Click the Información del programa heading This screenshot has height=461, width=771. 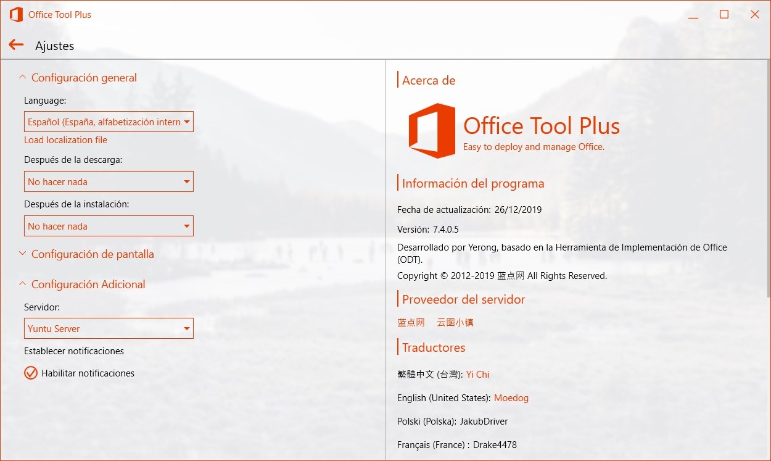tap(473, 183)
